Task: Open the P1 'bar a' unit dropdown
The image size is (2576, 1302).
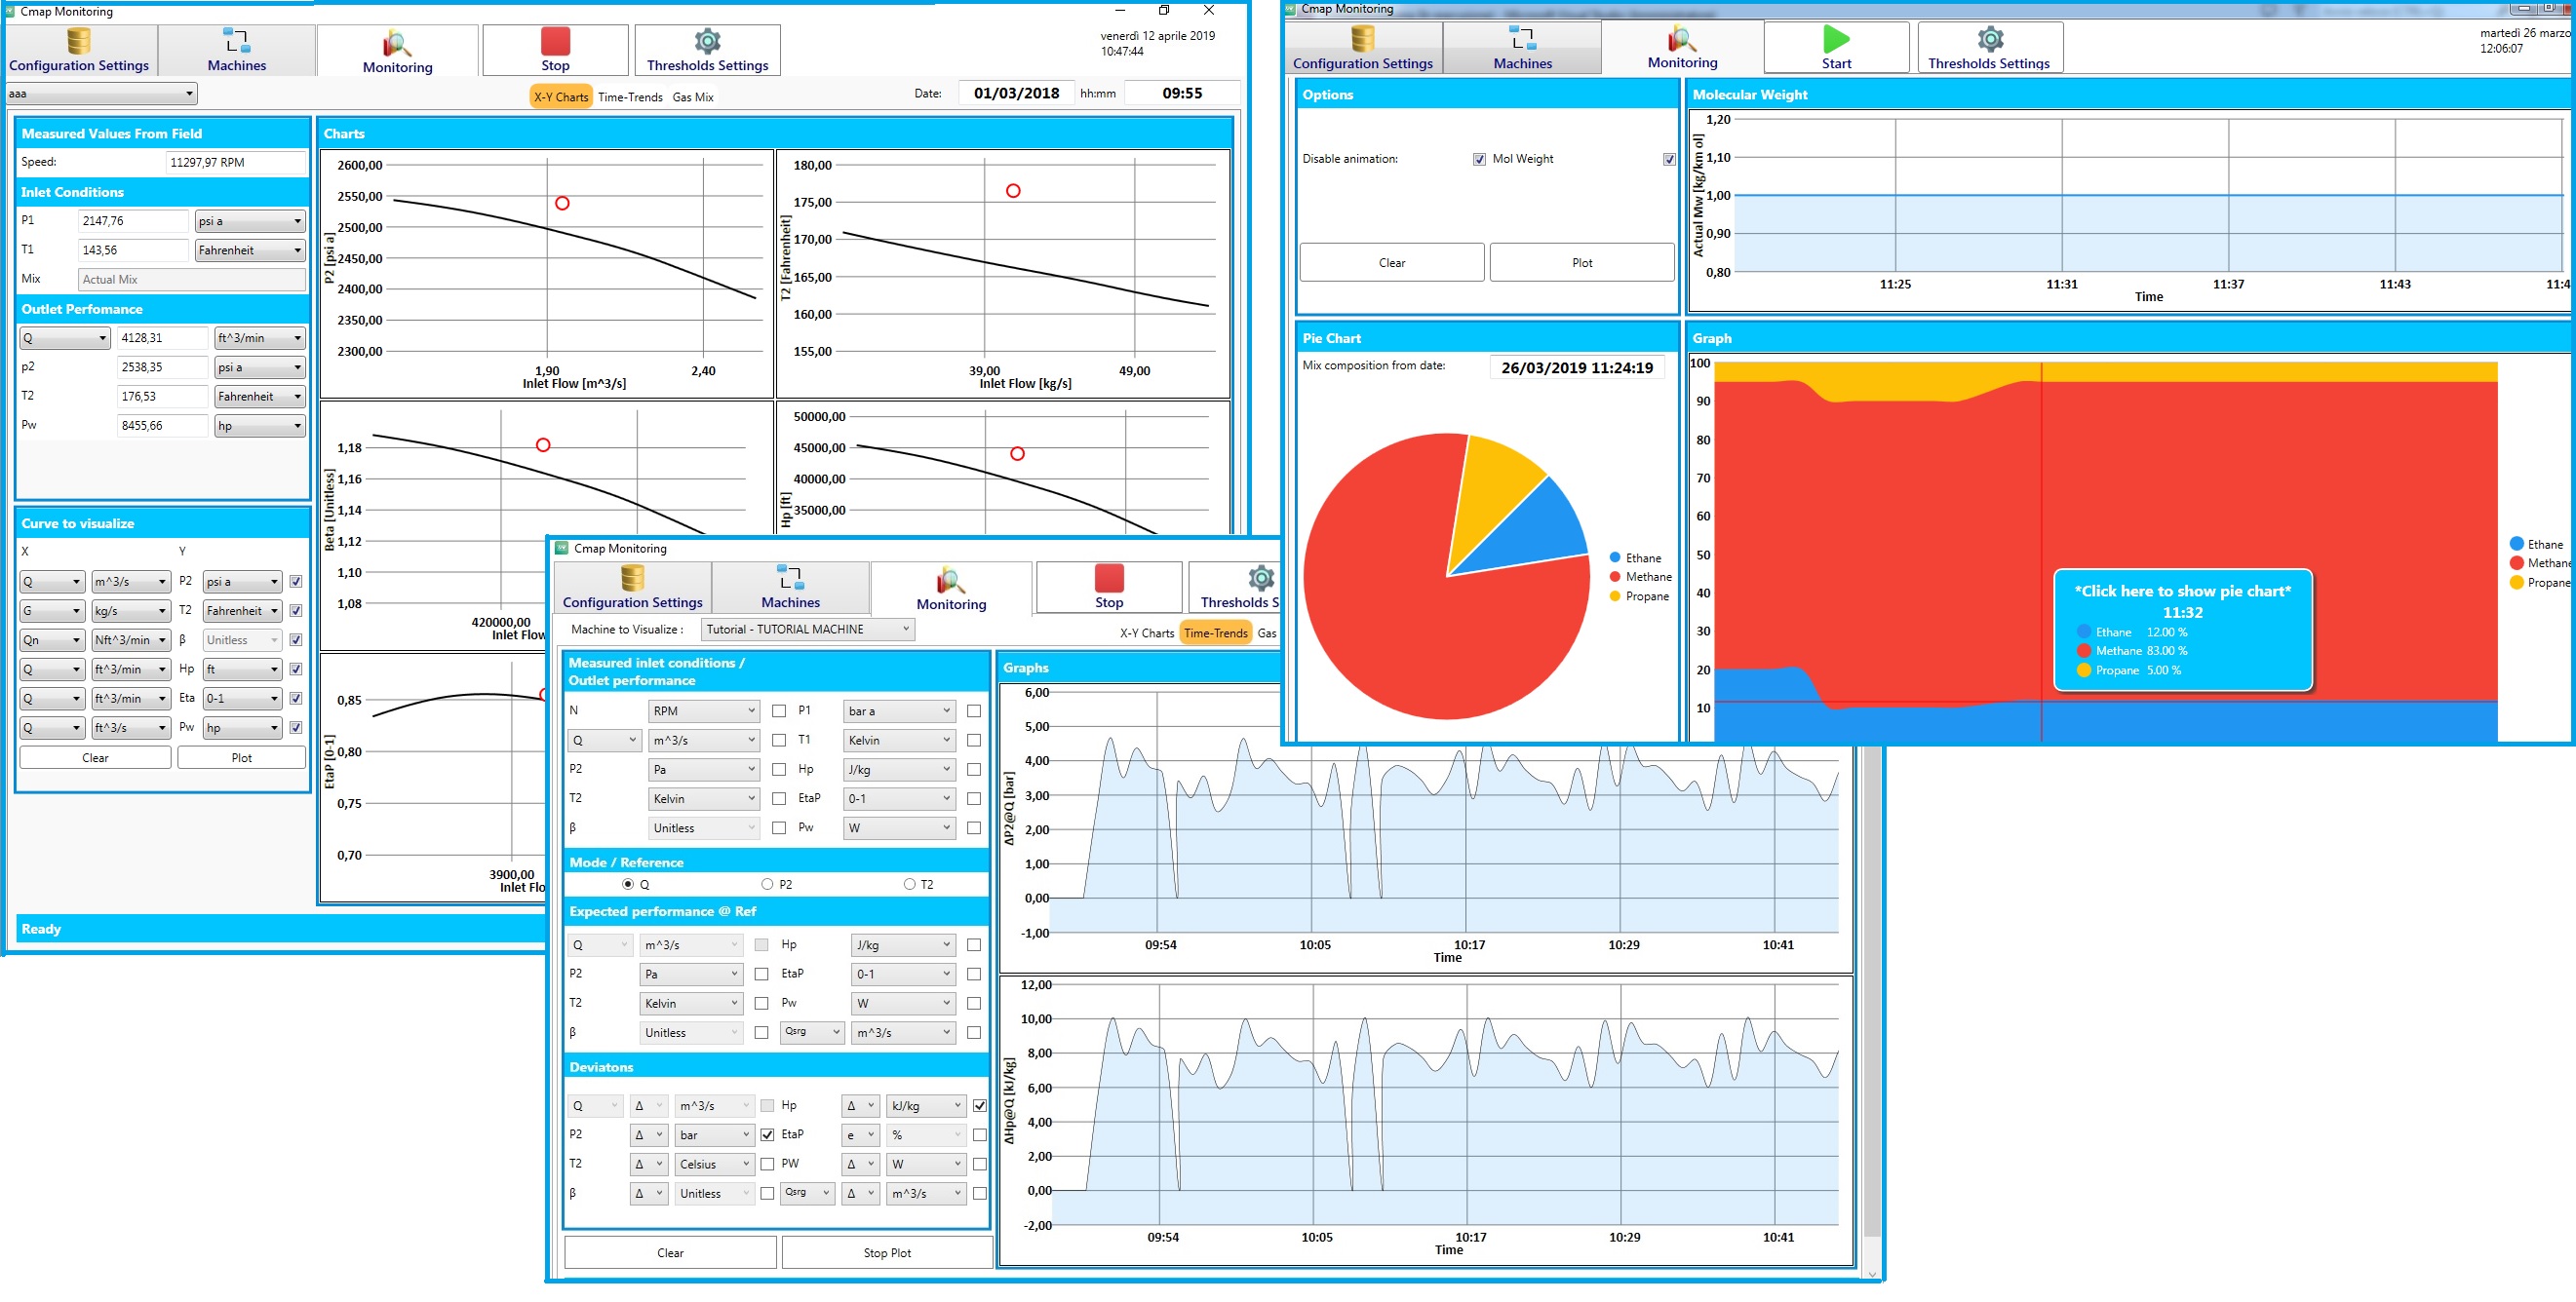Action: coord(899,711)
